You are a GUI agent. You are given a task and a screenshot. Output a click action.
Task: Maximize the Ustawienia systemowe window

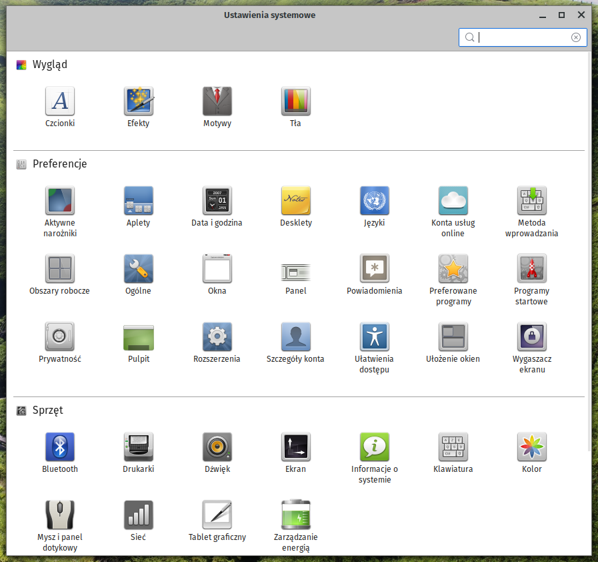click(x=561, y=15)
